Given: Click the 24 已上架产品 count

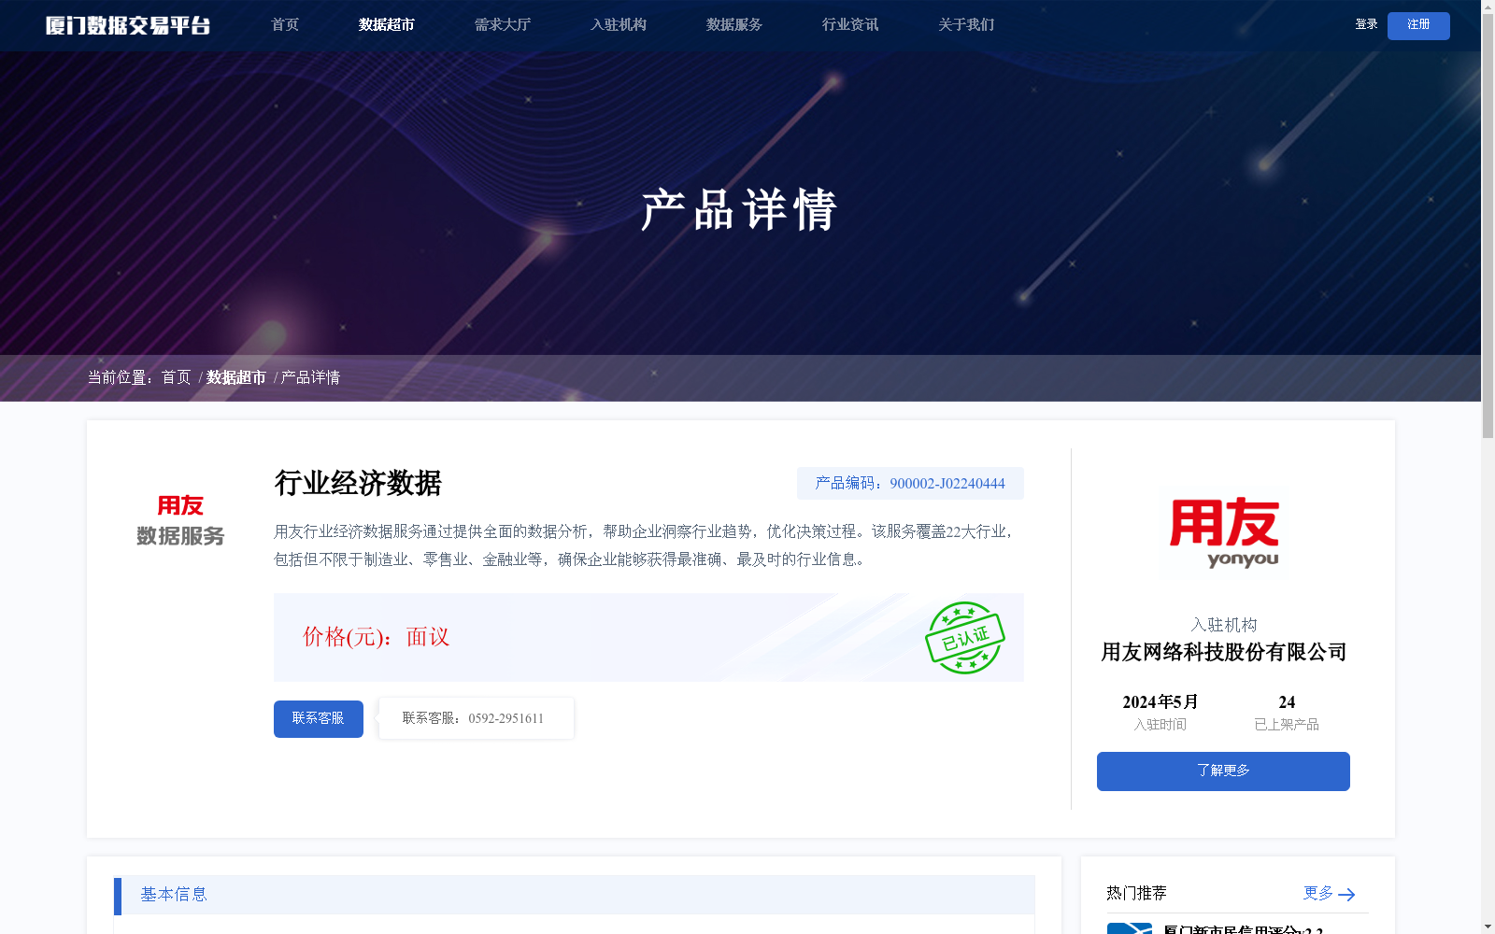Looking at the screenshot, I should pyautogui.click(x=1287, y=701).
